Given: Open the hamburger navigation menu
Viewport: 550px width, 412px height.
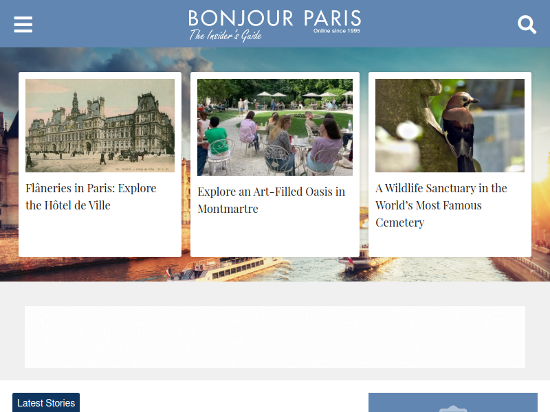Looking at the screenshot, I should [x=23, y=24].
